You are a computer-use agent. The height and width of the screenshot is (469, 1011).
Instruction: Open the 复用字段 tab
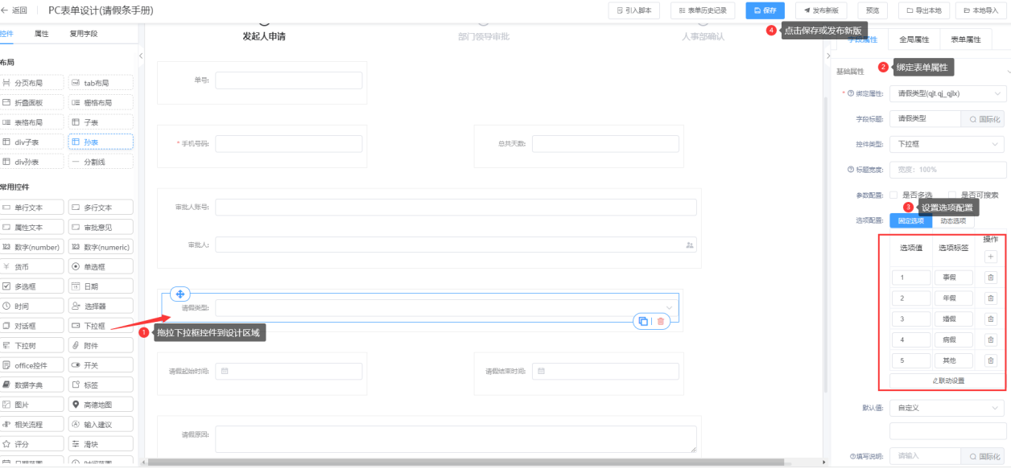[x=83, y=34]
